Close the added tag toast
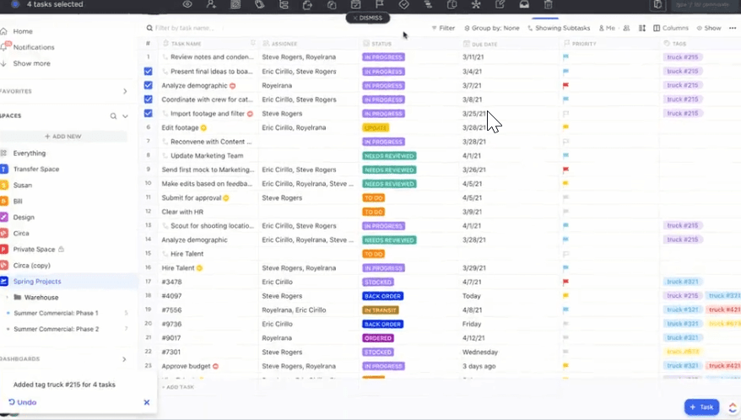This screenshot has width=741, height=420. click(147, 402)
